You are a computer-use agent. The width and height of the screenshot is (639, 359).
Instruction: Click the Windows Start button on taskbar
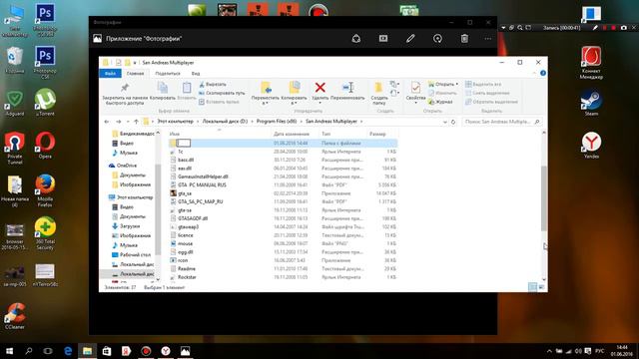pos(9,351)
